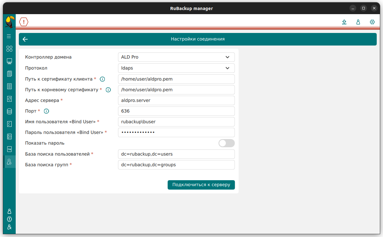Open the computer monitor icon in the sidebar
The width and height of the screenshot is (383, 237).
tap(9, 61)
